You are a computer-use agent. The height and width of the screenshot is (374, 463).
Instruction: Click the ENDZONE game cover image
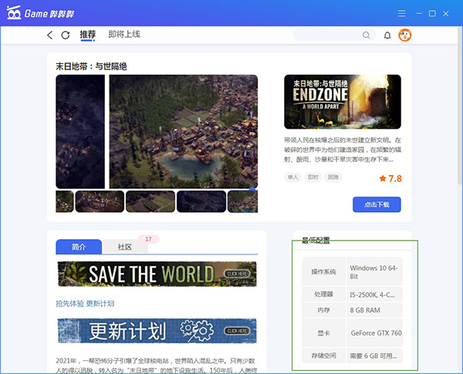(343, 101)
